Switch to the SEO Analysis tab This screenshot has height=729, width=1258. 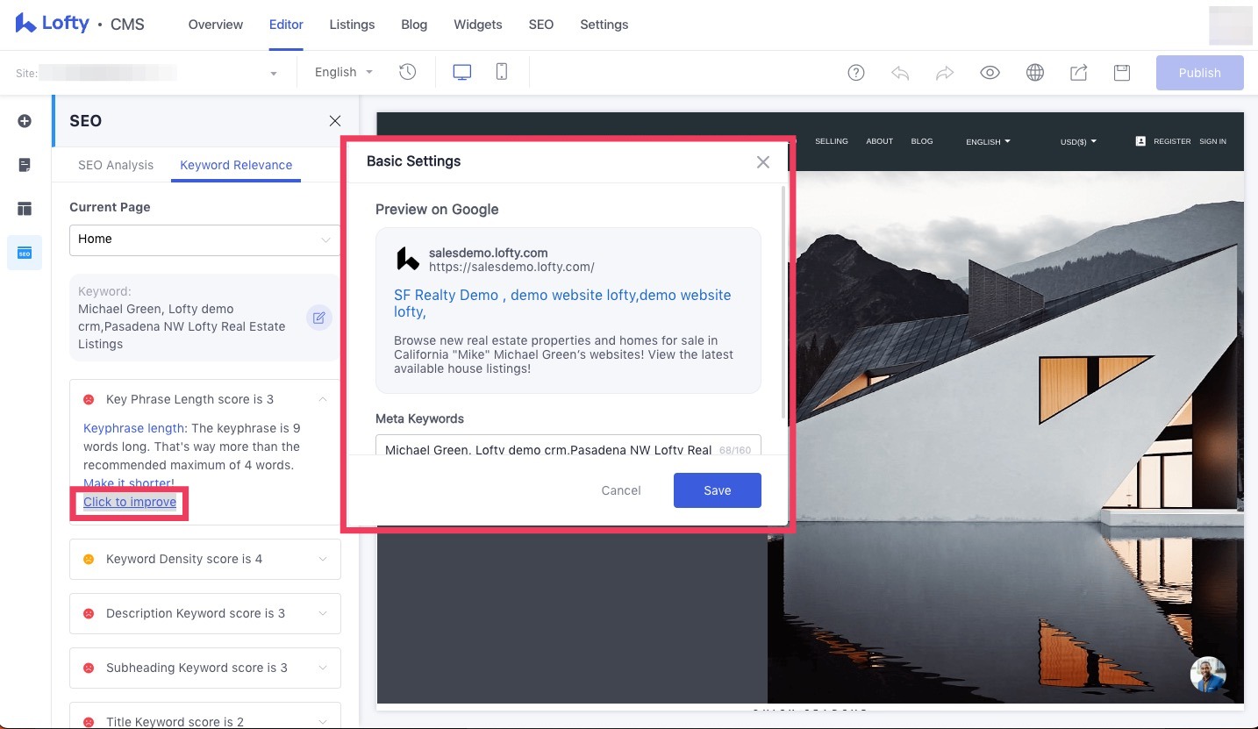[x=116, y=165]
